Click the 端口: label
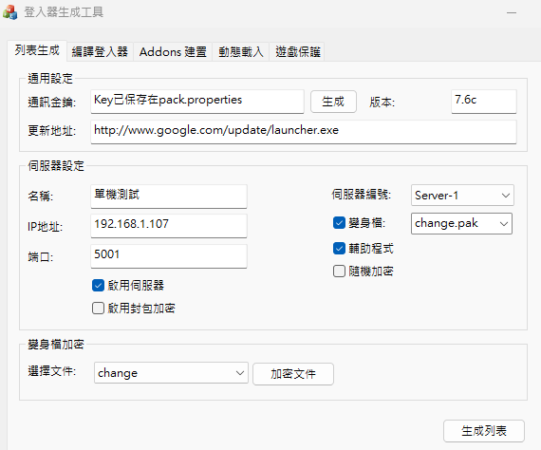 click(41, 257)
